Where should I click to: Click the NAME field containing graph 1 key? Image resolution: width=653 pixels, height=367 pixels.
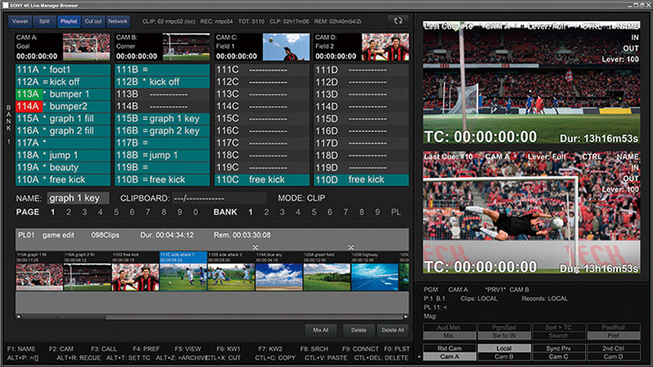click(78, 198)
